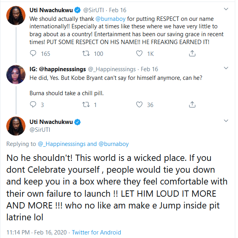
Task: Share the Happinesssings reply tweet
Action: coord(192,105)
